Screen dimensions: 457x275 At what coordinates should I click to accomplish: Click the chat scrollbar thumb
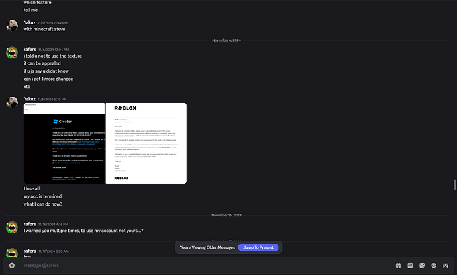point(454,184)
